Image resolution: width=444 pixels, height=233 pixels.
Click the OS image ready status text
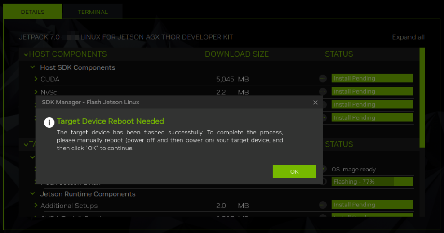[353, 170]
